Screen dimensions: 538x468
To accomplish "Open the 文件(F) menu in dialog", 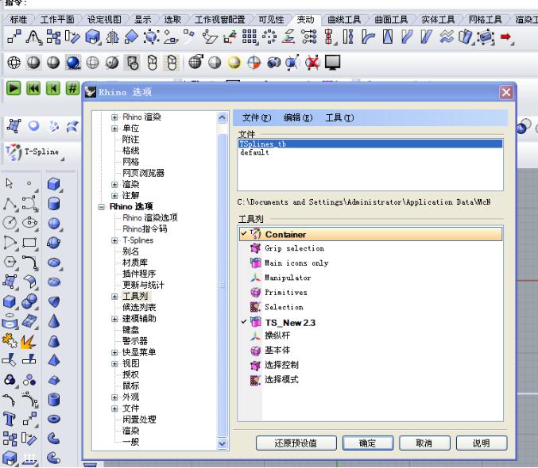I will pos(256,117).
